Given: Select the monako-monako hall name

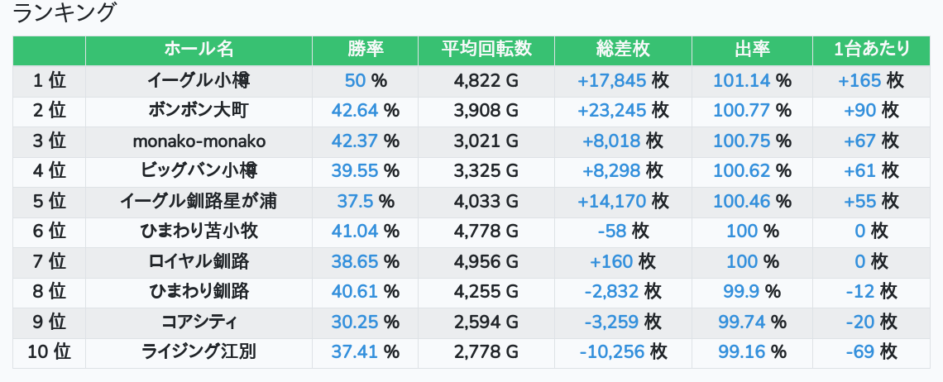Looking at the screenshot, I should tap(199, 141).
